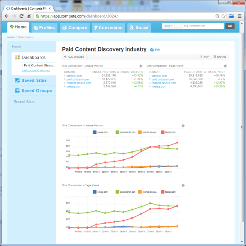Click the Home breadcrumb link

coord(11,37)
